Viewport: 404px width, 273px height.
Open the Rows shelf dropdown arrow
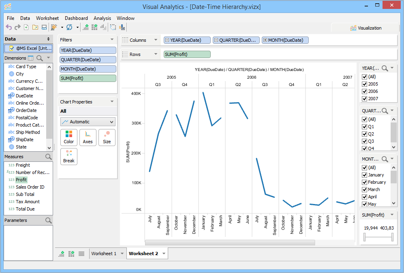[156, 54]
